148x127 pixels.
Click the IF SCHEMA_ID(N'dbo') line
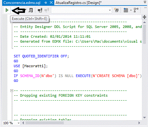[78, 76]
